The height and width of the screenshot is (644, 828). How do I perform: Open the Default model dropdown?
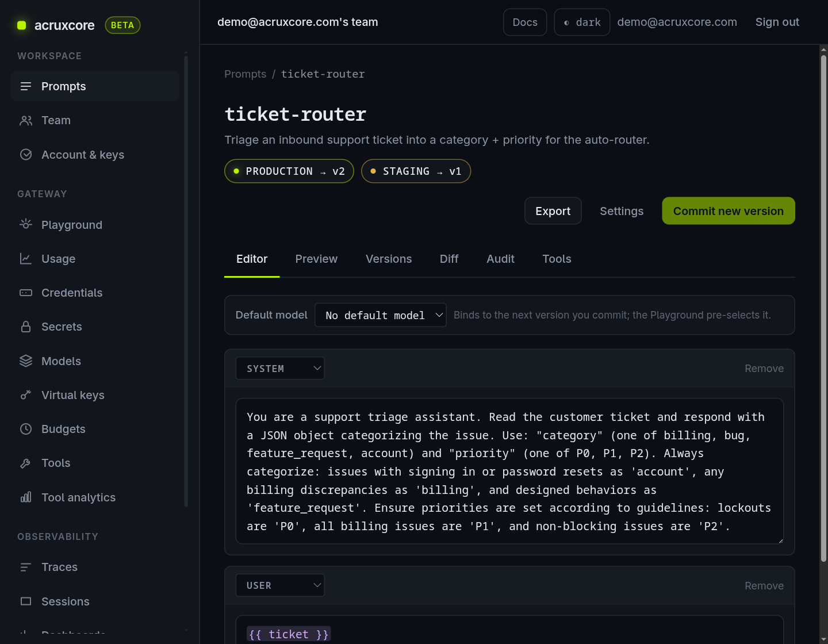tap(381, 315)
